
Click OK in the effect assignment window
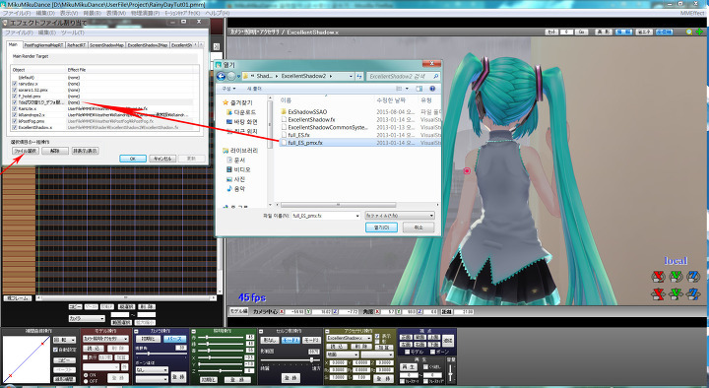(x=133, y=159)
